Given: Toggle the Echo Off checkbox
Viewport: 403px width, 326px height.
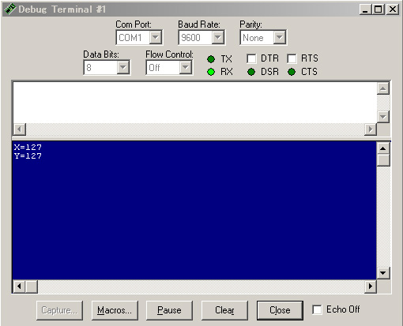Looking at the screenshot, I should coord(317,309).
